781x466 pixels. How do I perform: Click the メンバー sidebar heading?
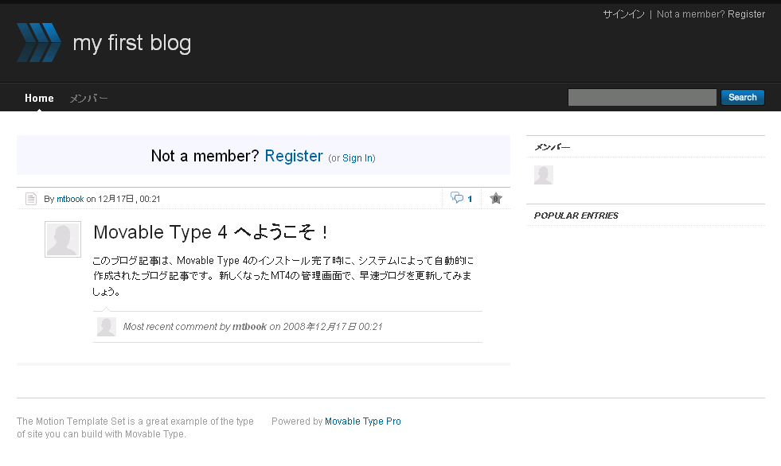coord(552,147)
